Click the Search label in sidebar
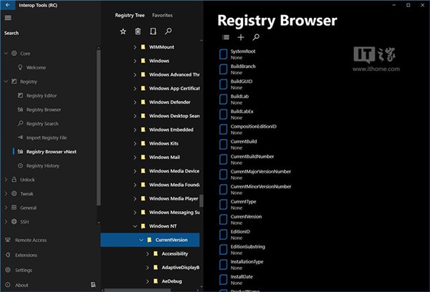The width and height of the screenshot is (430, 292). coord(11,33)
